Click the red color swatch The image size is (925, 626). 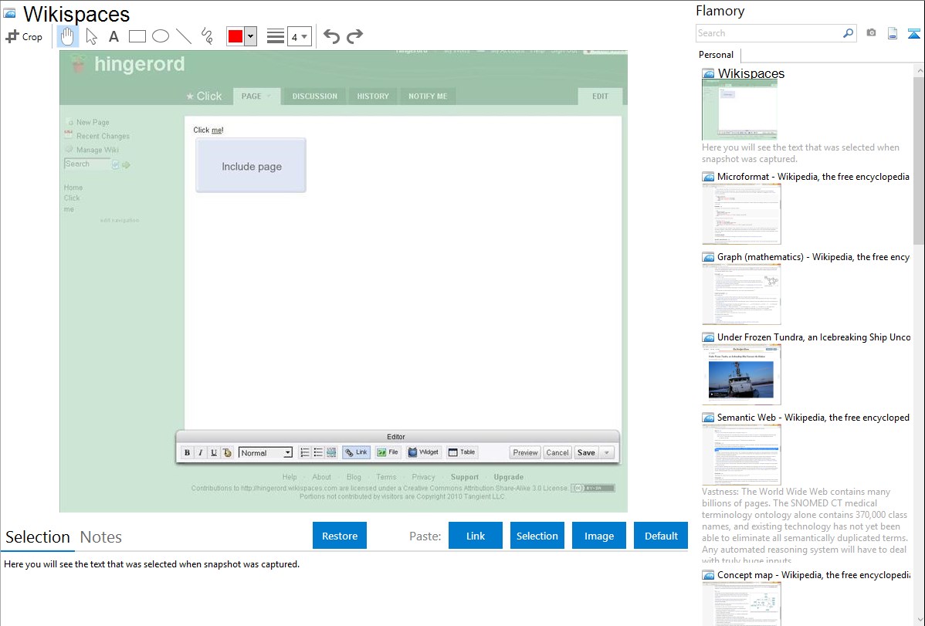click(x=235, y=36)
